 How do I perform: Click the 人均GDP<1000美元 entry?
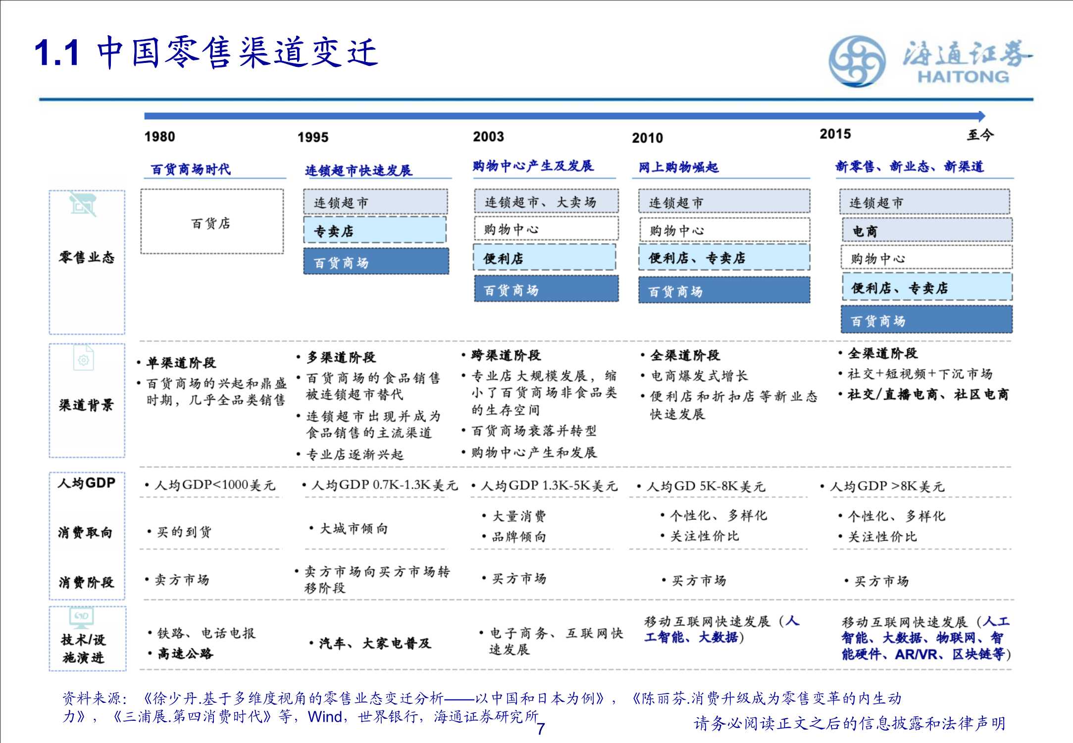click(x=210, y=484)
